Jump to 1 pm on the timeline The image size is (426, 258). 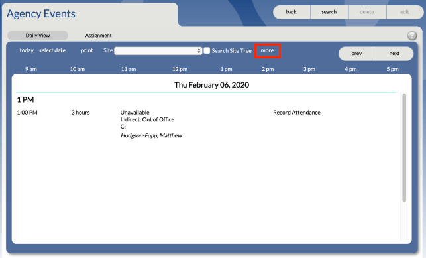(x=226, y=69)
